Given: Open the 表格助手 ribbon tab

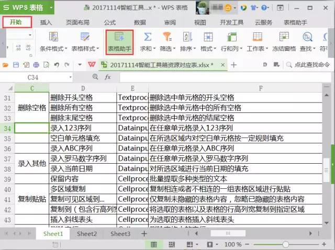Looking at the screenshot, I should [295, 22].
